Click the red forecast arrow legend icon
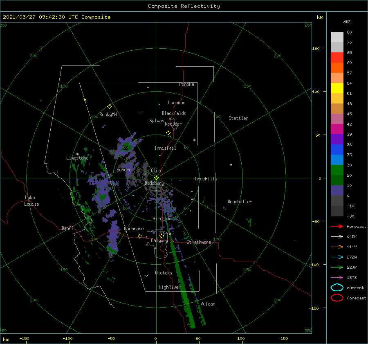 point(337,226)
